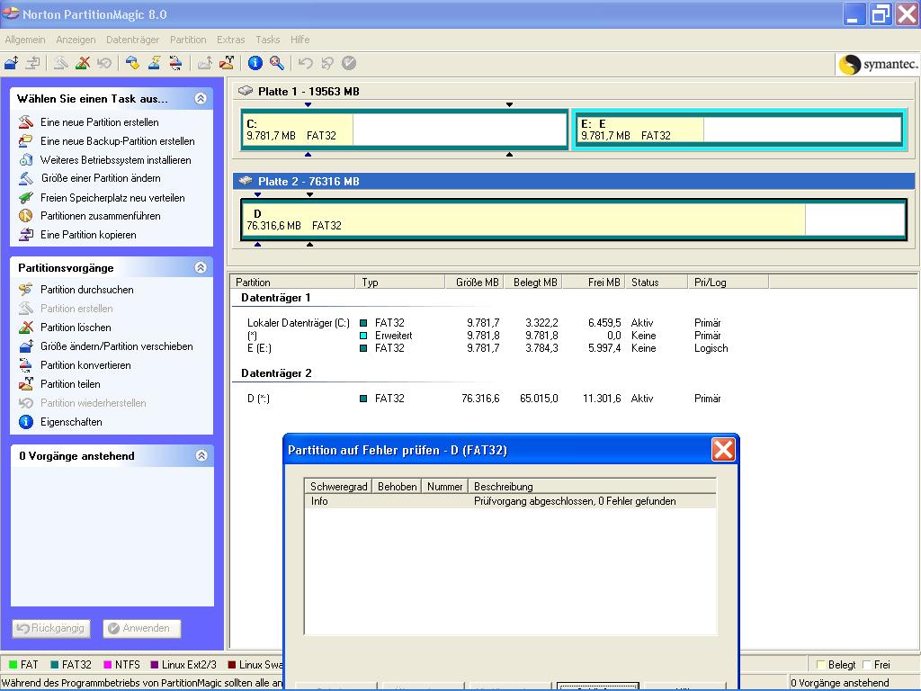Click icon beside Partition konvertieren
921x691 pixels.
tap(26, 365)
